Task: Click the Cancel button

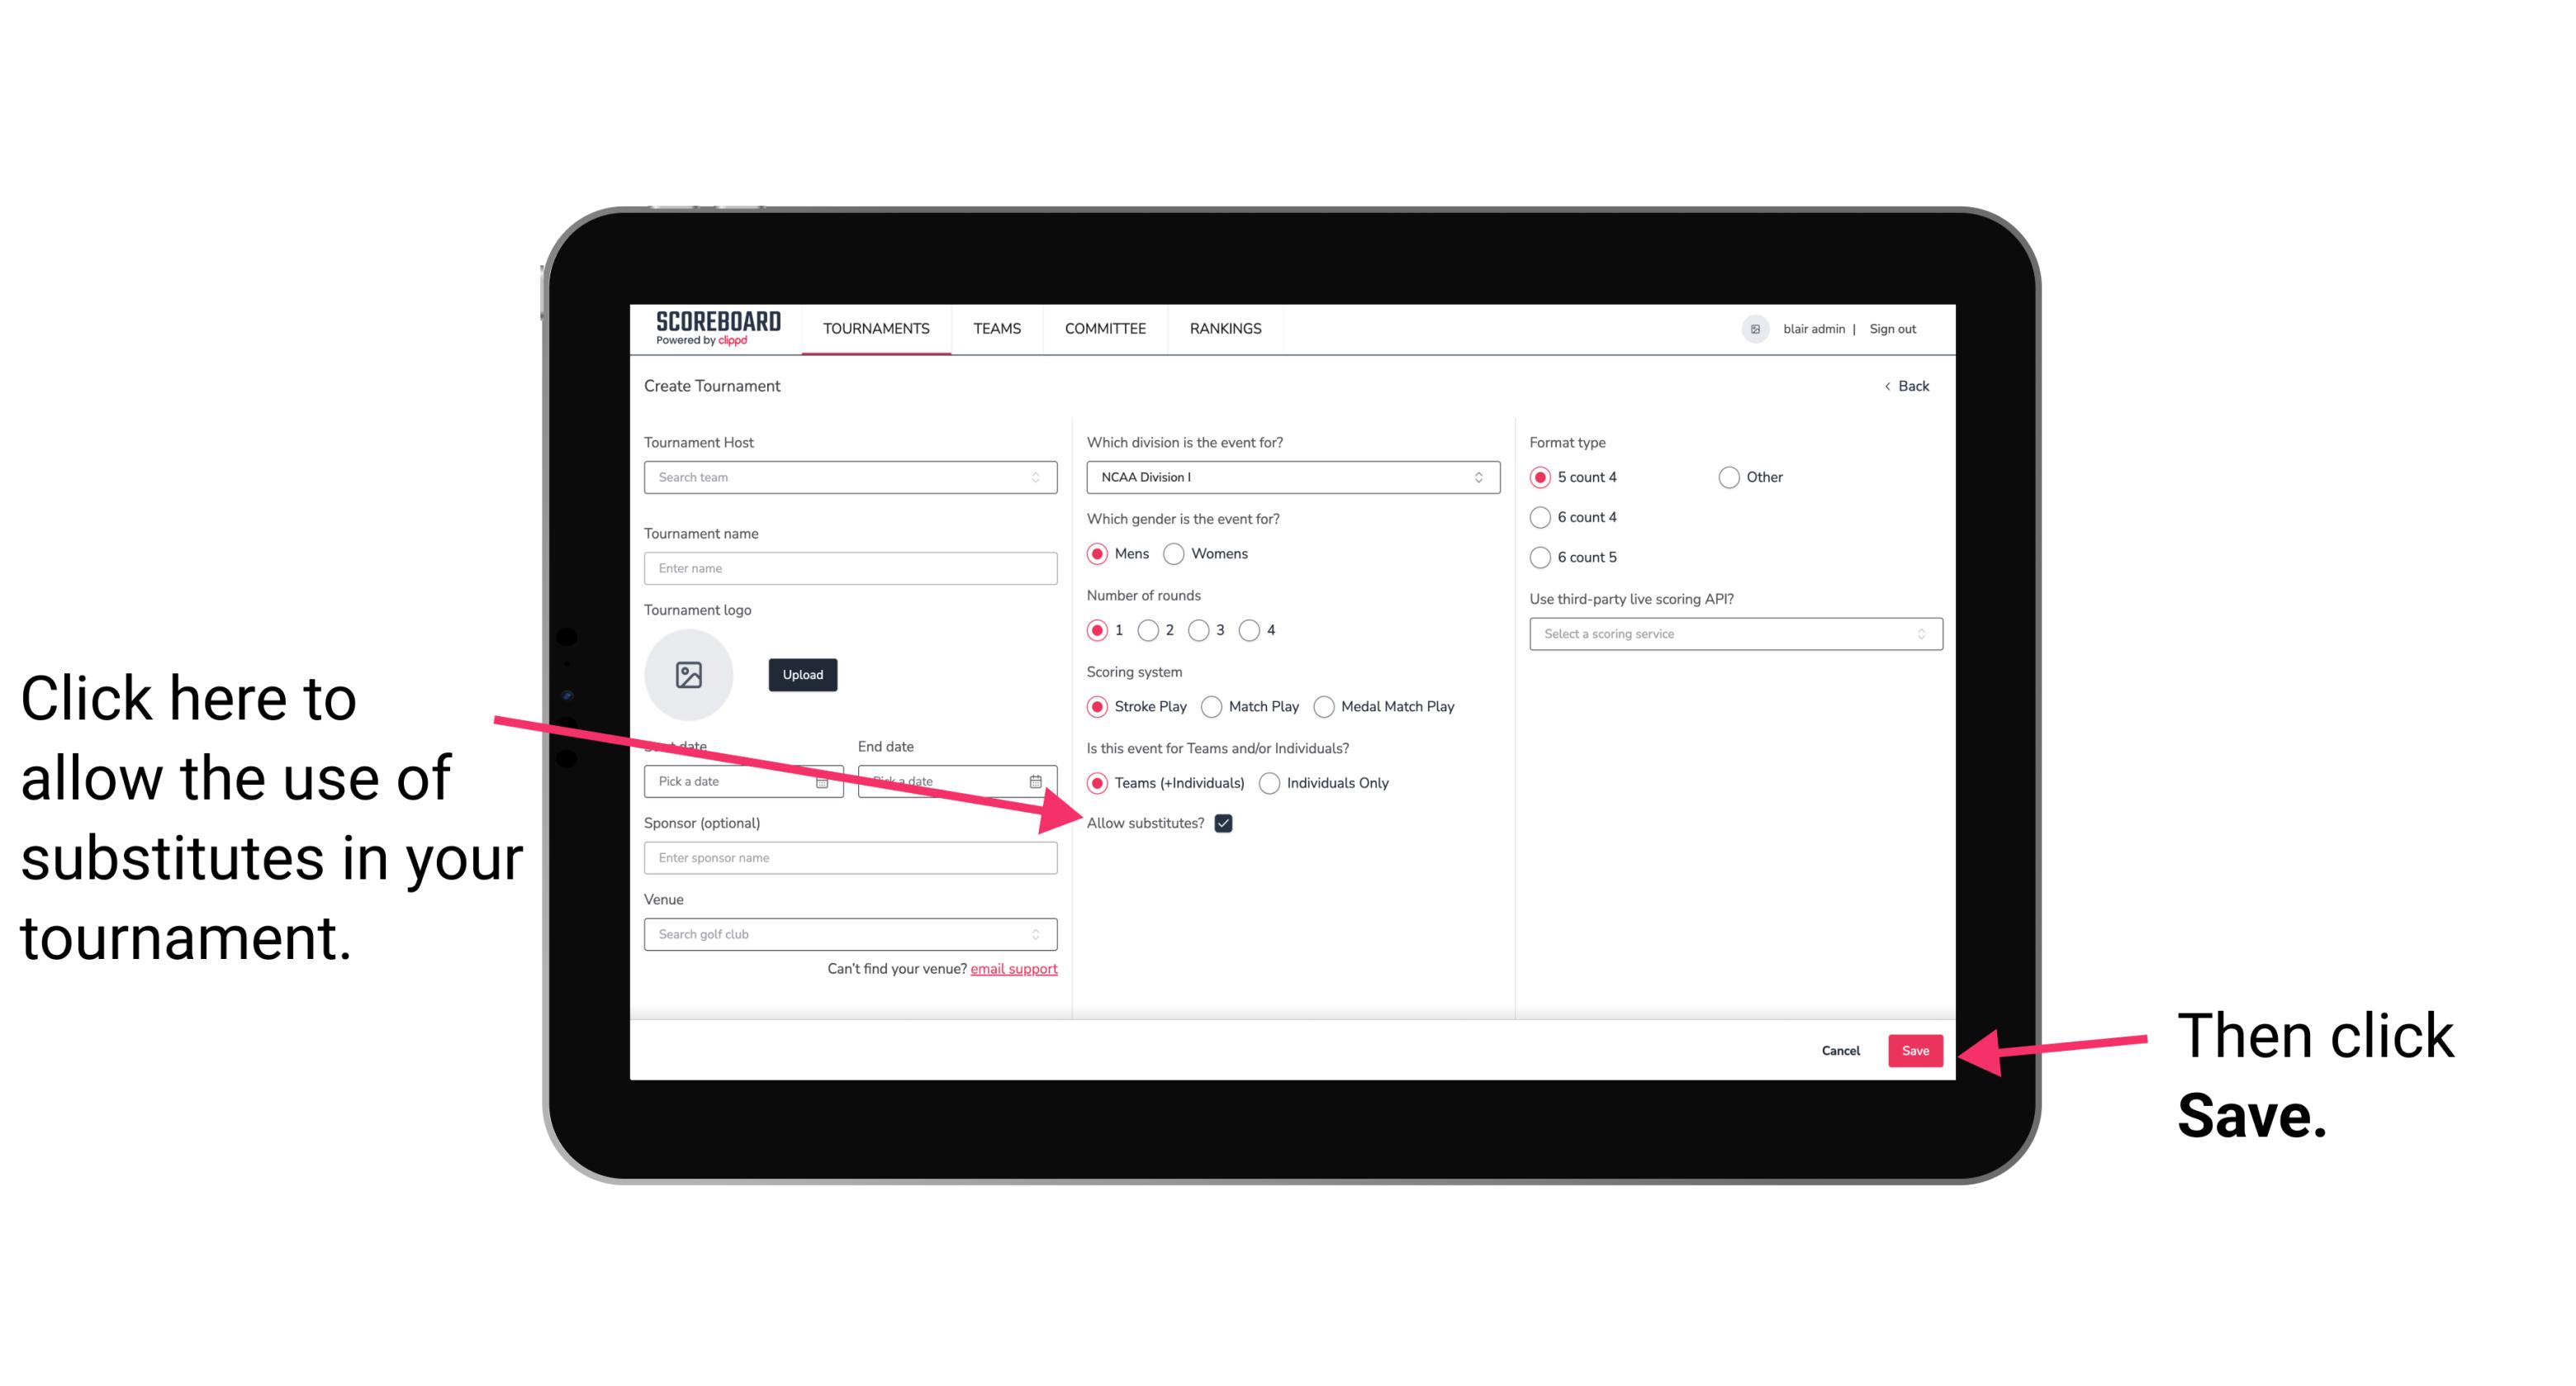Action: (x=1843, y=1050)
